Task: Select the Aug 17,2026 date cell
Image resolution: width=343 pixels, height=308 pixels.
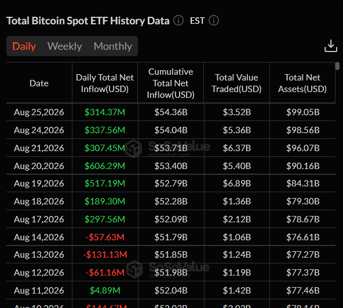Action: 39,219
